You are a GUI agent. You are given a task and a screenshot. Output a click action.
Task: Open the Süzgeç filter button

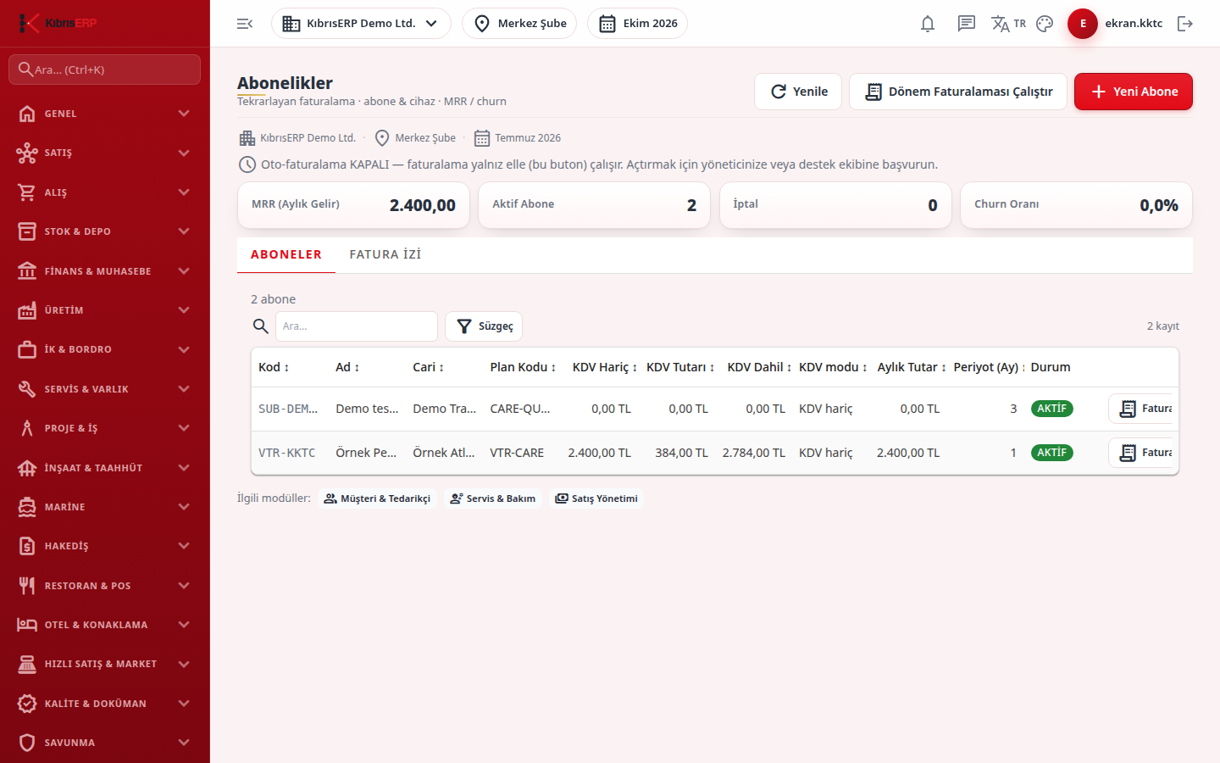pos(484,326)
